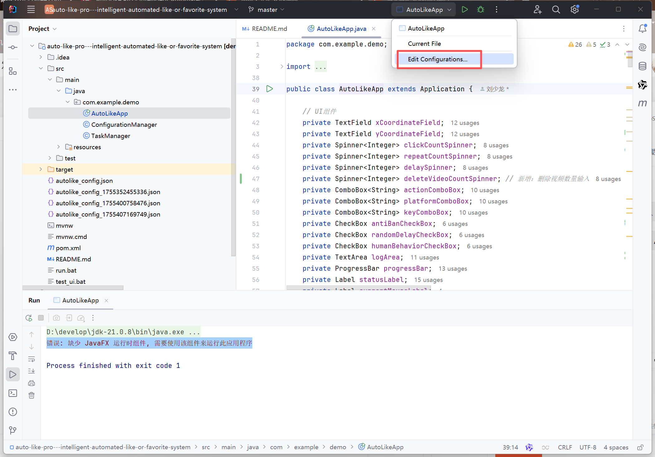Click CRLF line separator in status bar
This screenshot has width=655, height=457.
coord(565,447)
